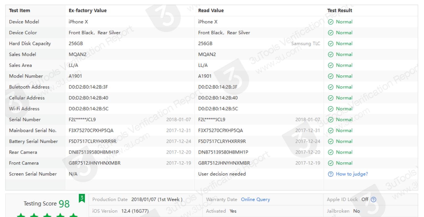
Task: Click read rear camera date 2017-12-20
Action: (x=308, y=152)
